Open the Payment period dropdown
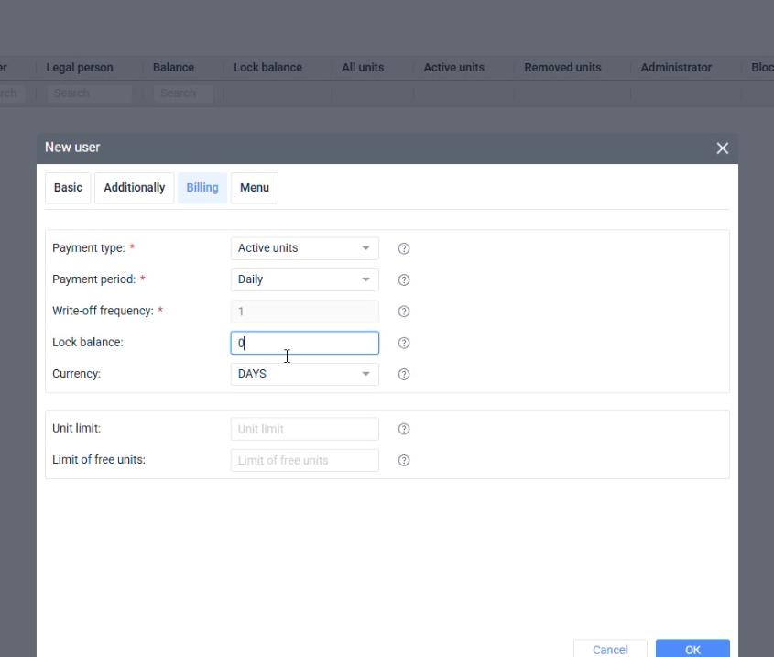774x657 pixels. click(x=305, y=279)
